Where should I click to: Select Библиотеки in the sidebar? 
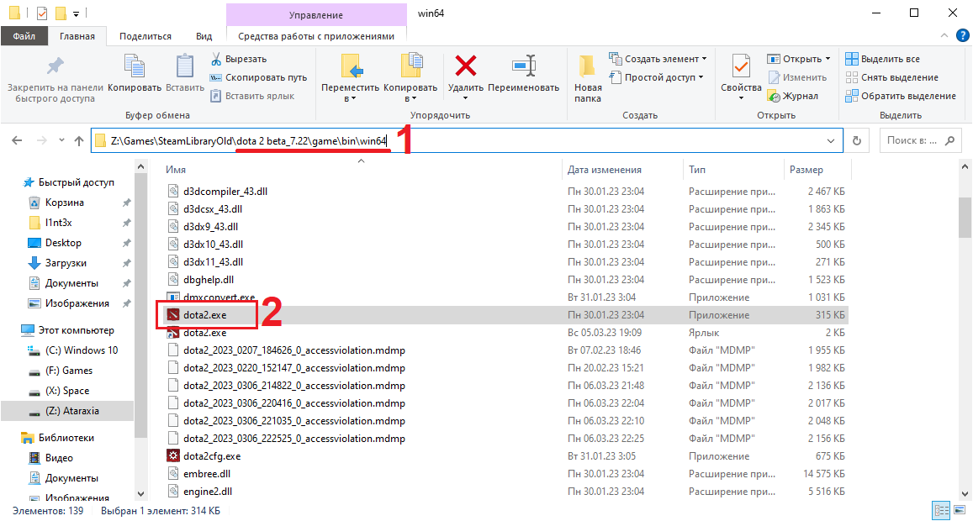pos(58,437)
